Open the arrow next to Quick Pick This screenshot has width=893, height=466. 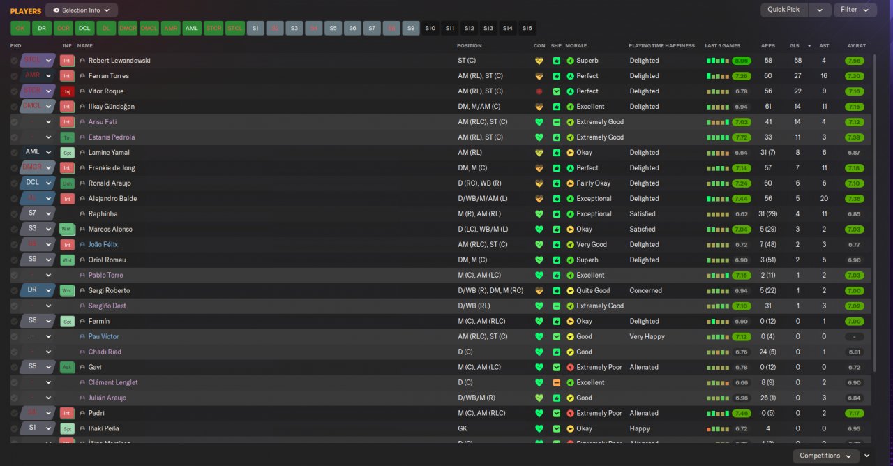point(820,10)
